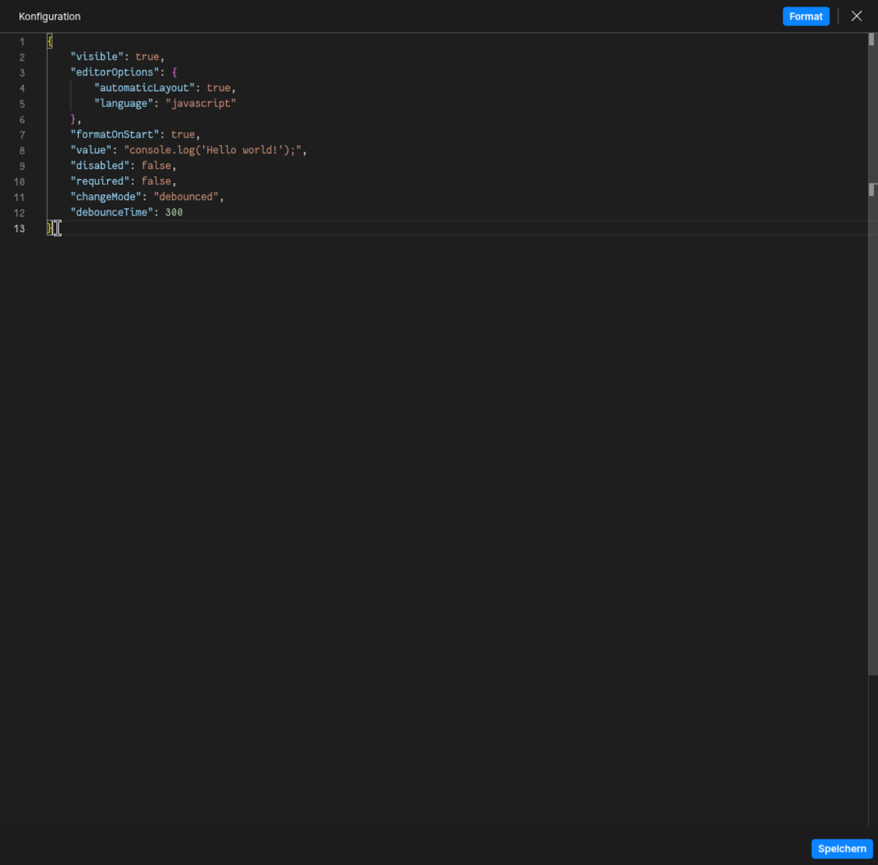Image resolution: width=878 pixels, height=865 pixels.
Task: Click the closing brace on line 13
Action: click(x=49, y=228)
